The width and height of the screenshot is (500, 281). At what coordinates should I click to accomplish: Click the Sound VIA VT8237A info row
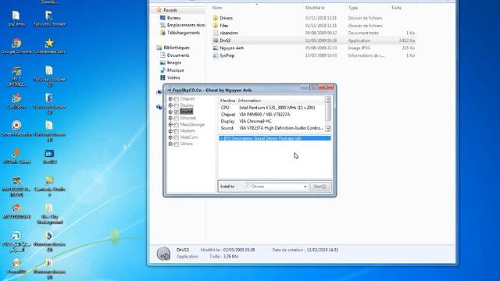[x=272, y=128]
